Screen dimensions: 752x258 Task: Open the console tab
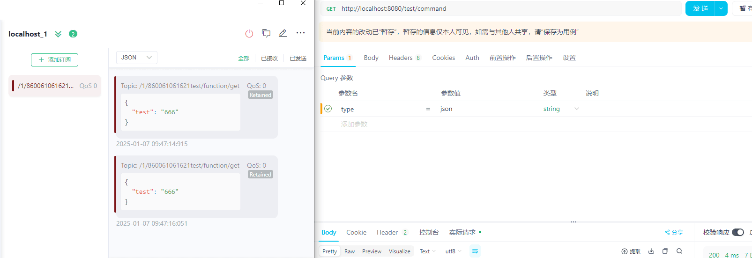(x=429, y=232)
